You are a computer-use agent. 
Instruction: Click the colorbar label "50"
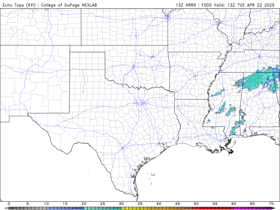pos(196,204)
